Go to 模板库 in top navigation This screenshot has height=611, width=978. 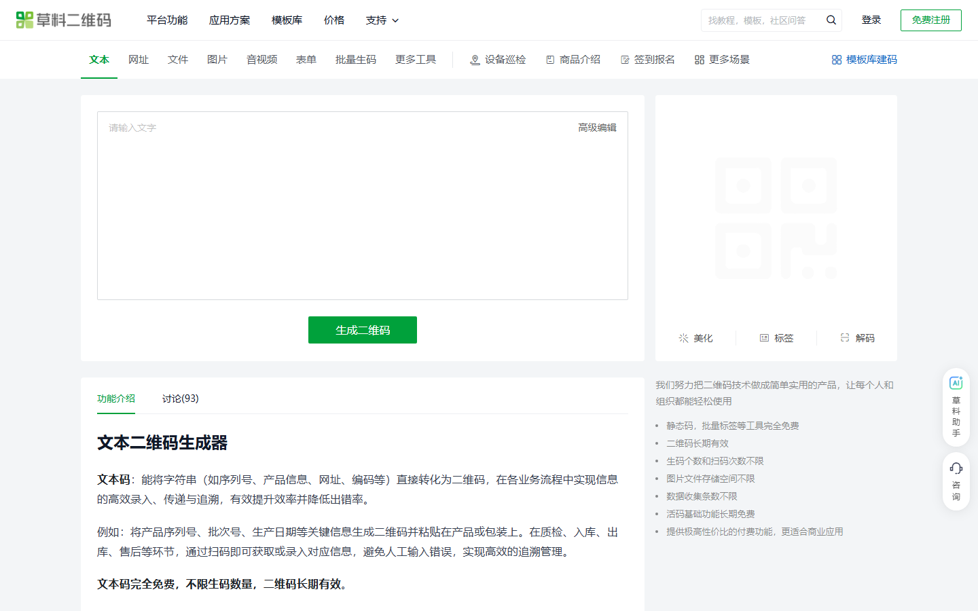[x=287, y=20]
